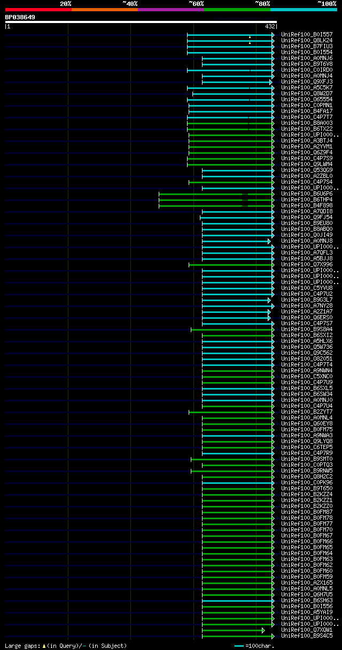Select the UniRef100_Q8W2D7 label
This screenshot has height=650, width=342.
[x=307, y=93]
